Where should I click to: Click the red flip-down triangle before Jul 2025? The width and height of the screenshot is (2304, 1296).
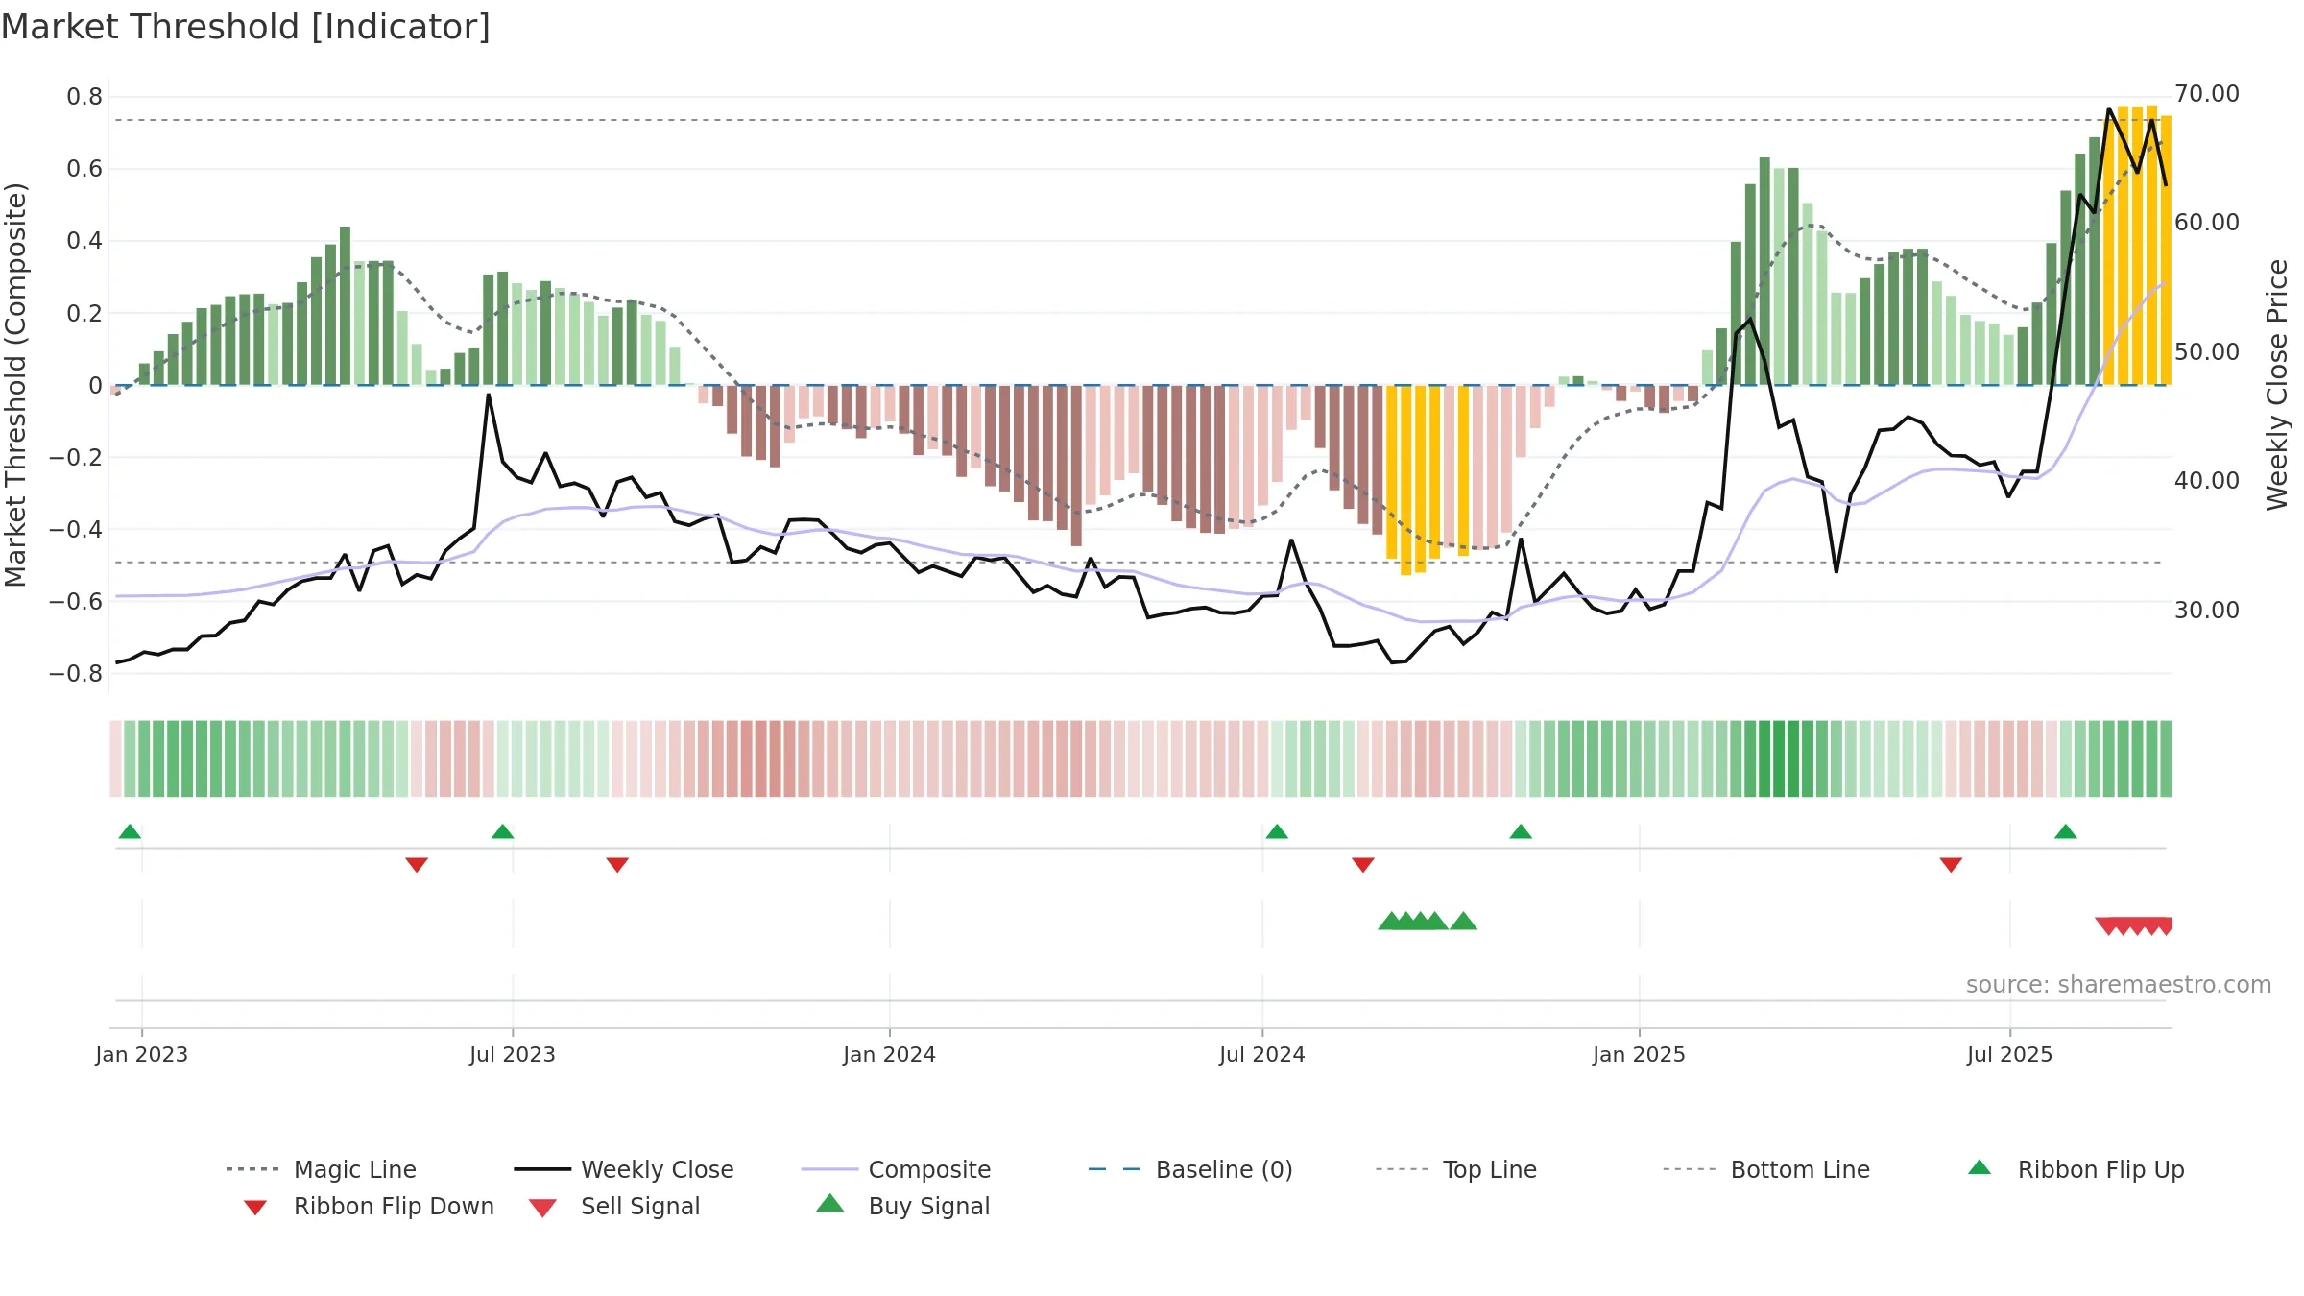[x=1951, y=865]
